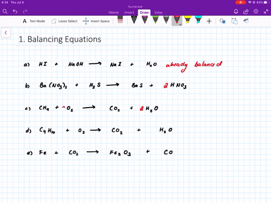Expand the page list with back chevron
Viewport: 271px width, 203px height.
coord(6,33)
